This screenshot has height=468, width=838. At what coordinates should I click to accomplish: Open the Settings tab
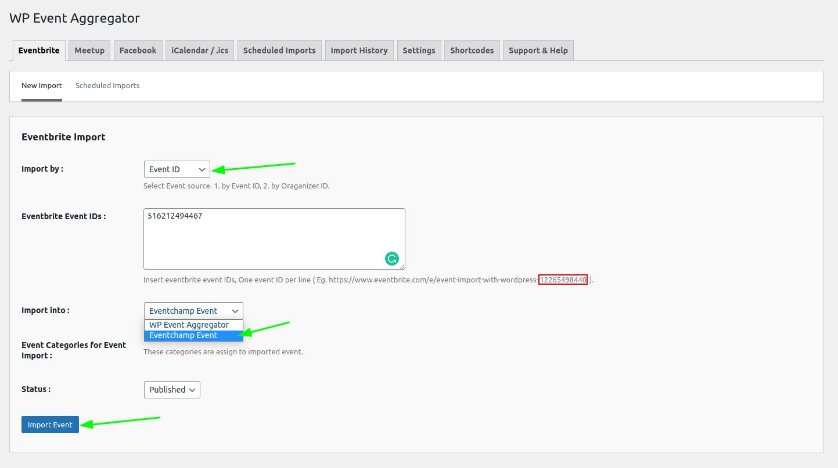pyautogui.click(x=419, y=50)
